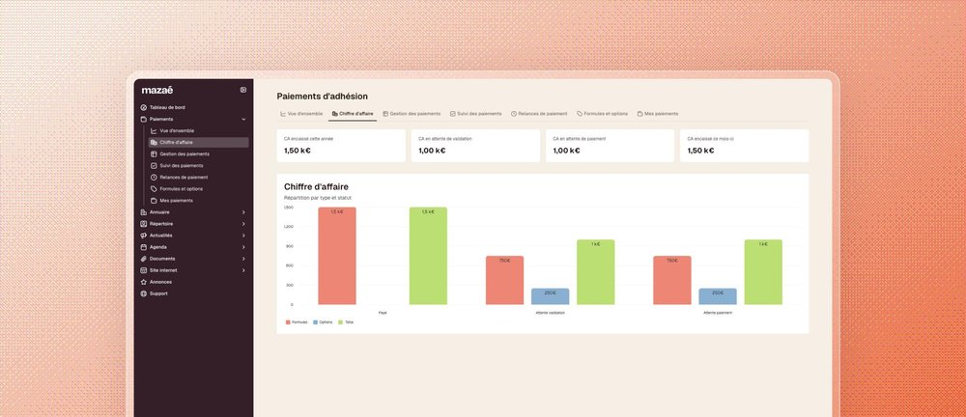Open the Mes paiements tab

(x=657, y=114)
